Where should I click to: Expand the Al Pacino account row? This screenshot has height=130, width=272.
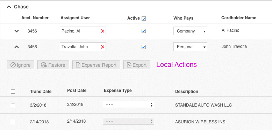(16, 31)
